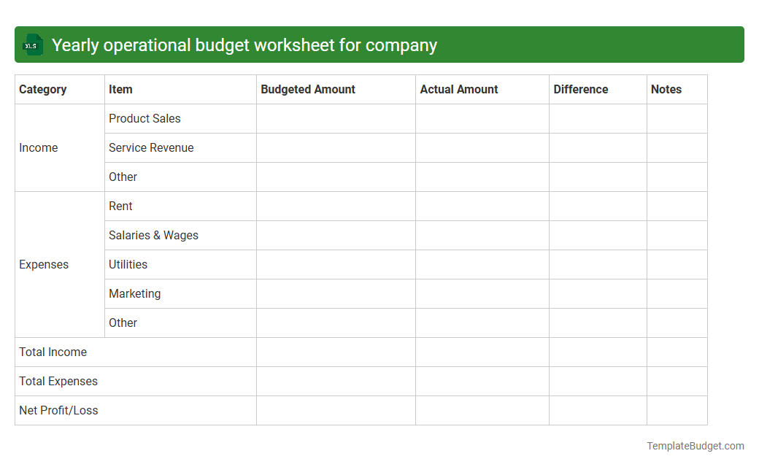Click the Actual Amount header
The height and width of the screenshot is (467, 759).
[459, 89]
